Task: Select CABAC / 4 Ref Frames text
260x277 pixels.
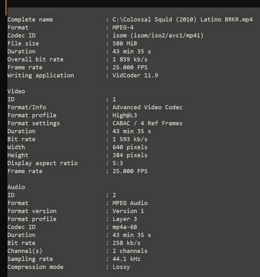Action: point(147,123)
